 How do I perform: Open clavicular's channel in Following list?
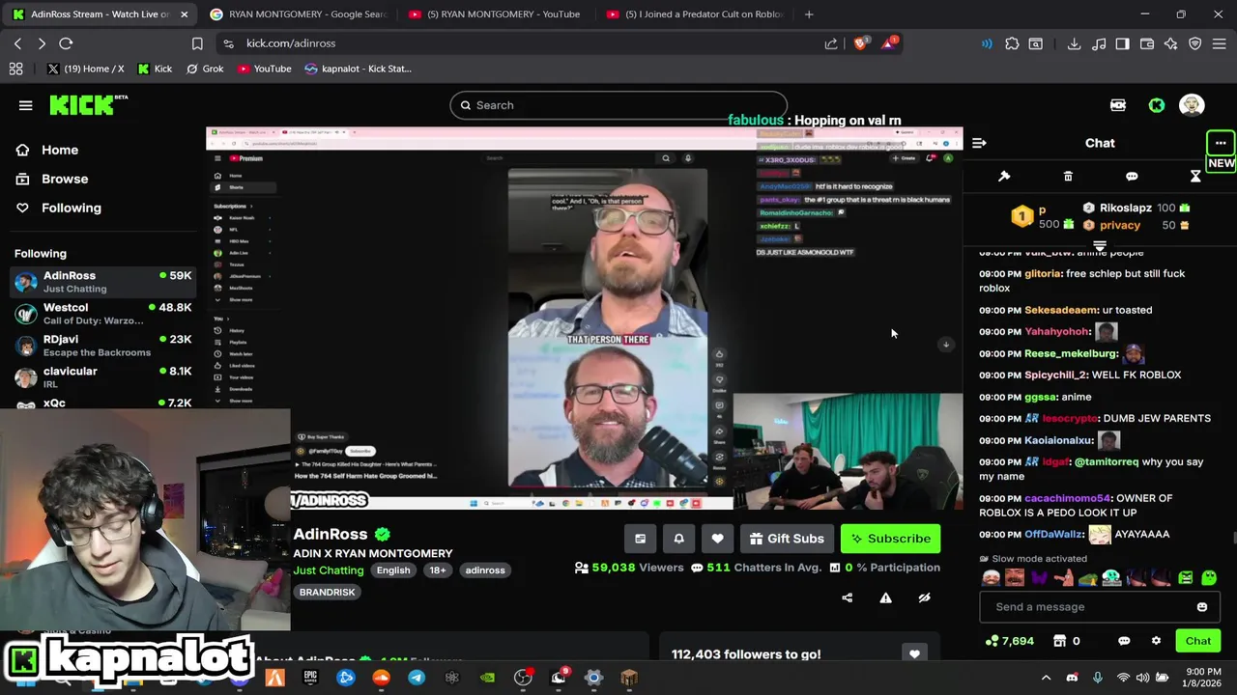102,377
